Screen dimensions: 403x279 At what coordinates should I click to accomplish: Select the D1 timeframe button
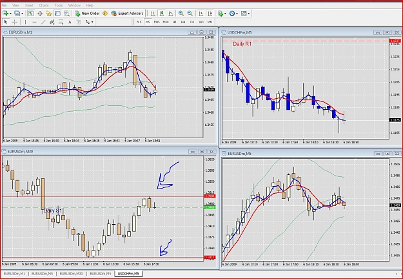click(192, 22)
